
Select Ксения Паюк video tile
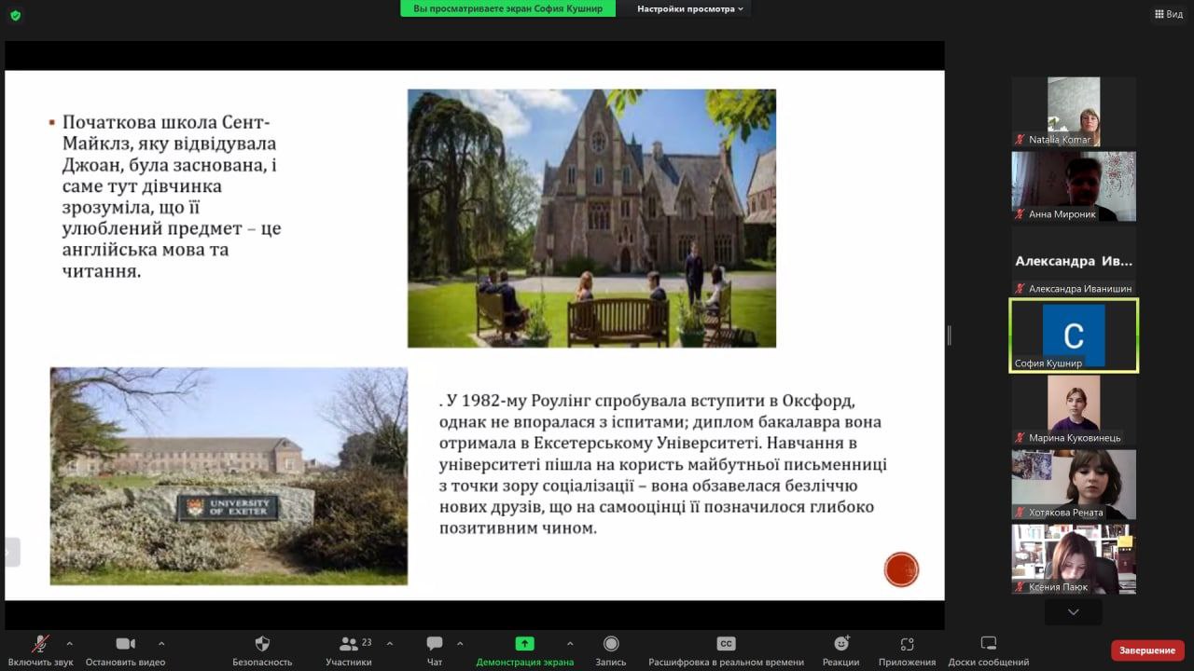point(1074,559)
